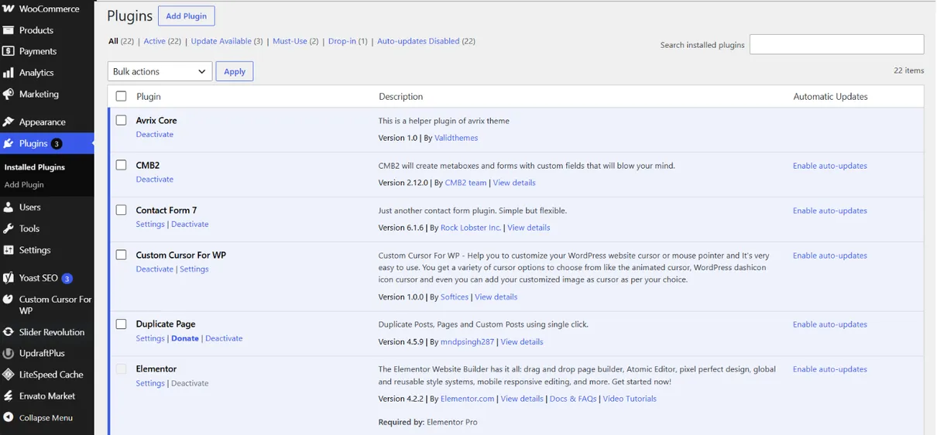The height and width of the screenshot is (435, 937).
Task: Deactivate Contact Form 7 plugin
Action: pos(190,224)
